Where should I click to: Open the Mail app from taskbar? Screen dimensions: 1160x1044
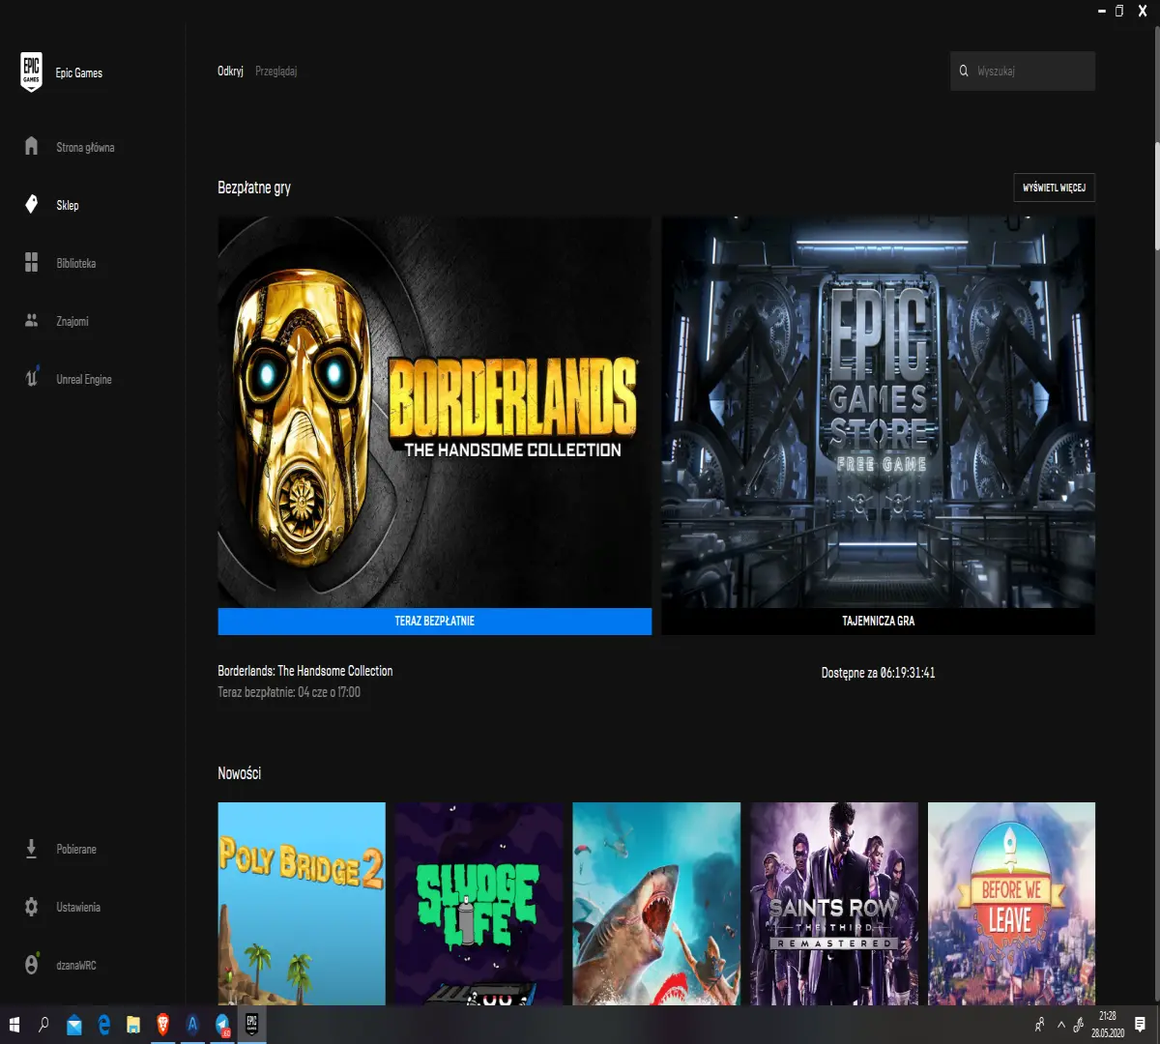73,1025
